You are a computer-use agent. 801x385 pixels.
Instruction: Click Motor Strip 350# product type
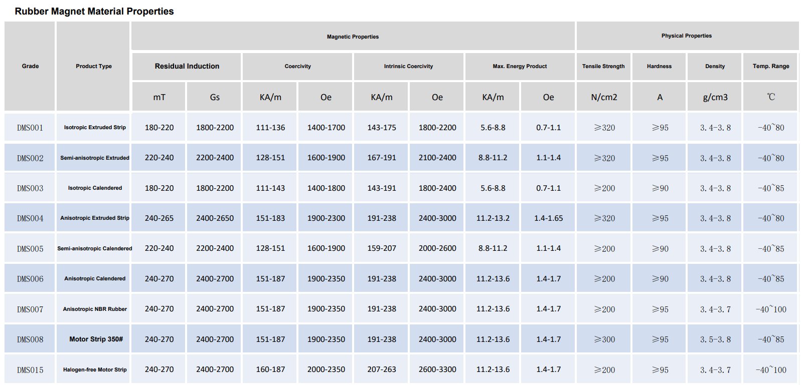(96, 339)
